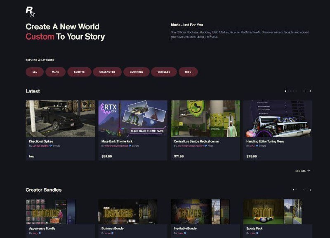Filter by SCRIPTS category

tap(79, 72)
